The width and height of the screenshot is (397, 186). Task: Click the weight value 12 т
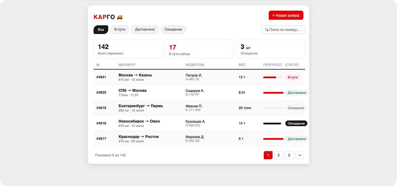tap(242, 77)
